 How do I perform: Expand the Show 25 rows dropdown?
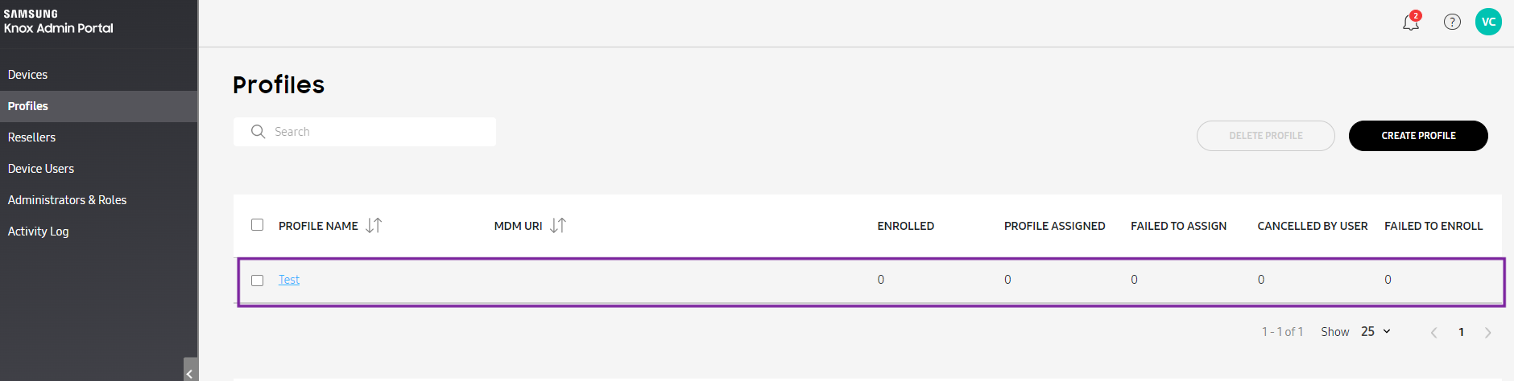point(1375,331)
